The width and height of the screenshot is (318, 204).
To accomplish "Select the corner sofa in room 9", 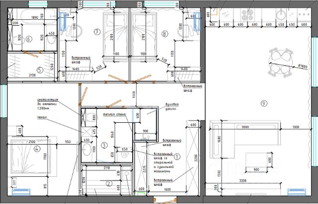I will 245,139.
